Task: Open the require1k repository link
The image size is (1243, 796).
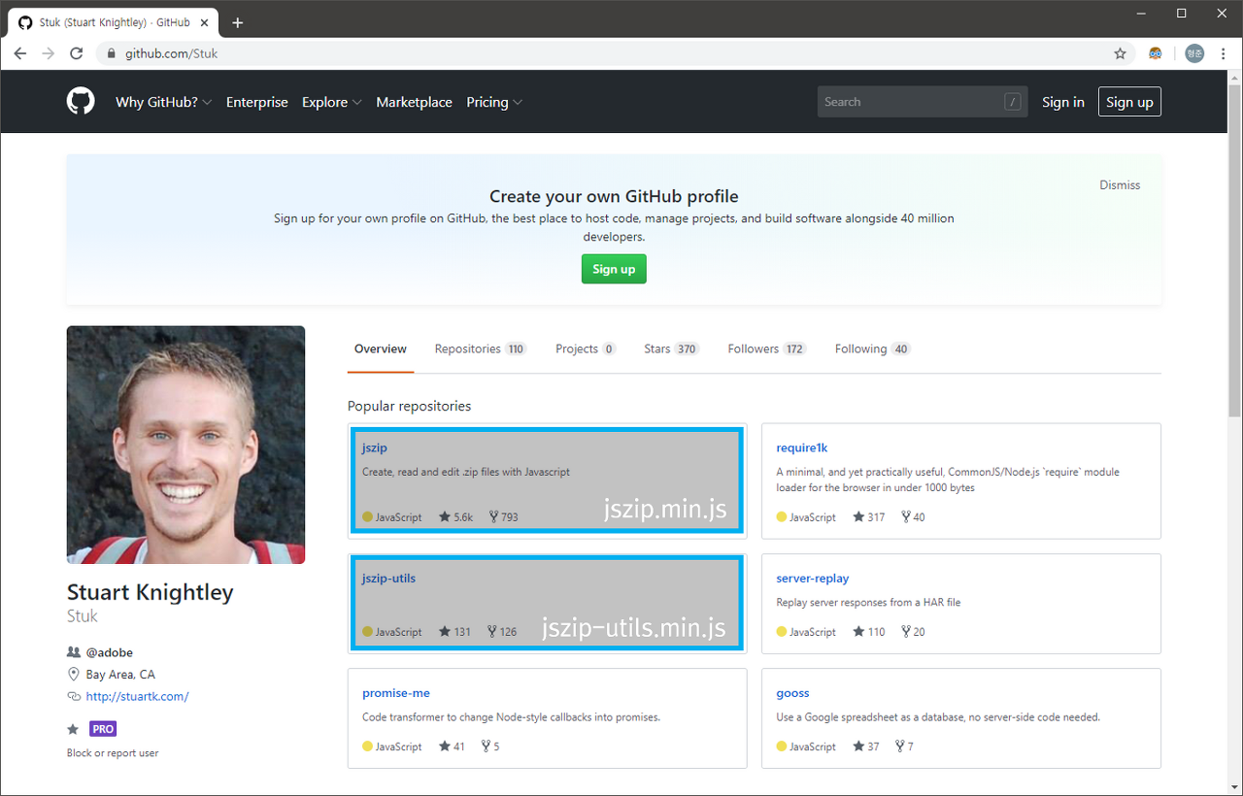Action: point(802,448)
